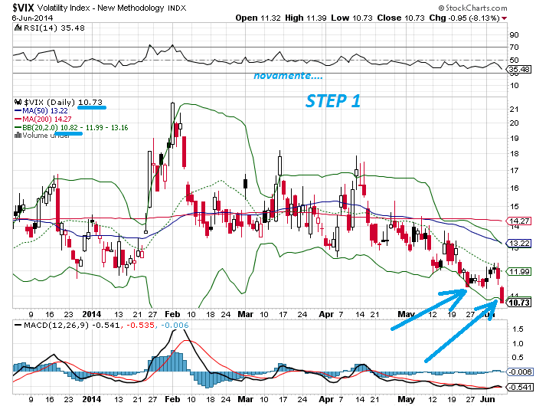Click the candlestick icon before $VIX (Daily)

click(18, 102)
